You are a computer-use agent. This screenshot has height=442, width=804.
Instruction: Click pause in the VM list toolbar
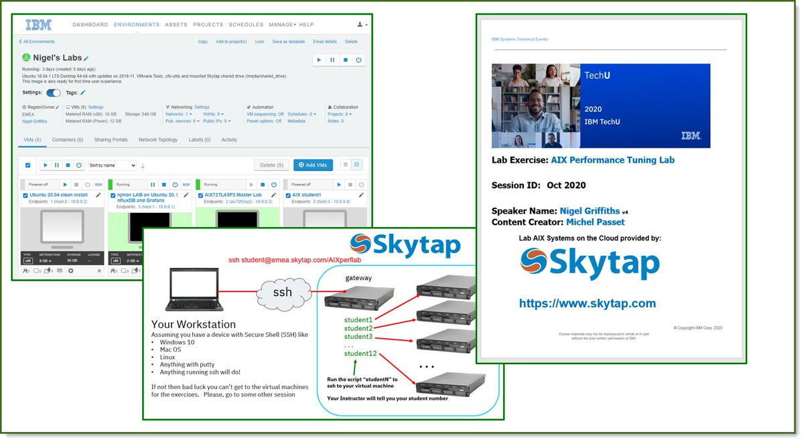click(56, 165)
